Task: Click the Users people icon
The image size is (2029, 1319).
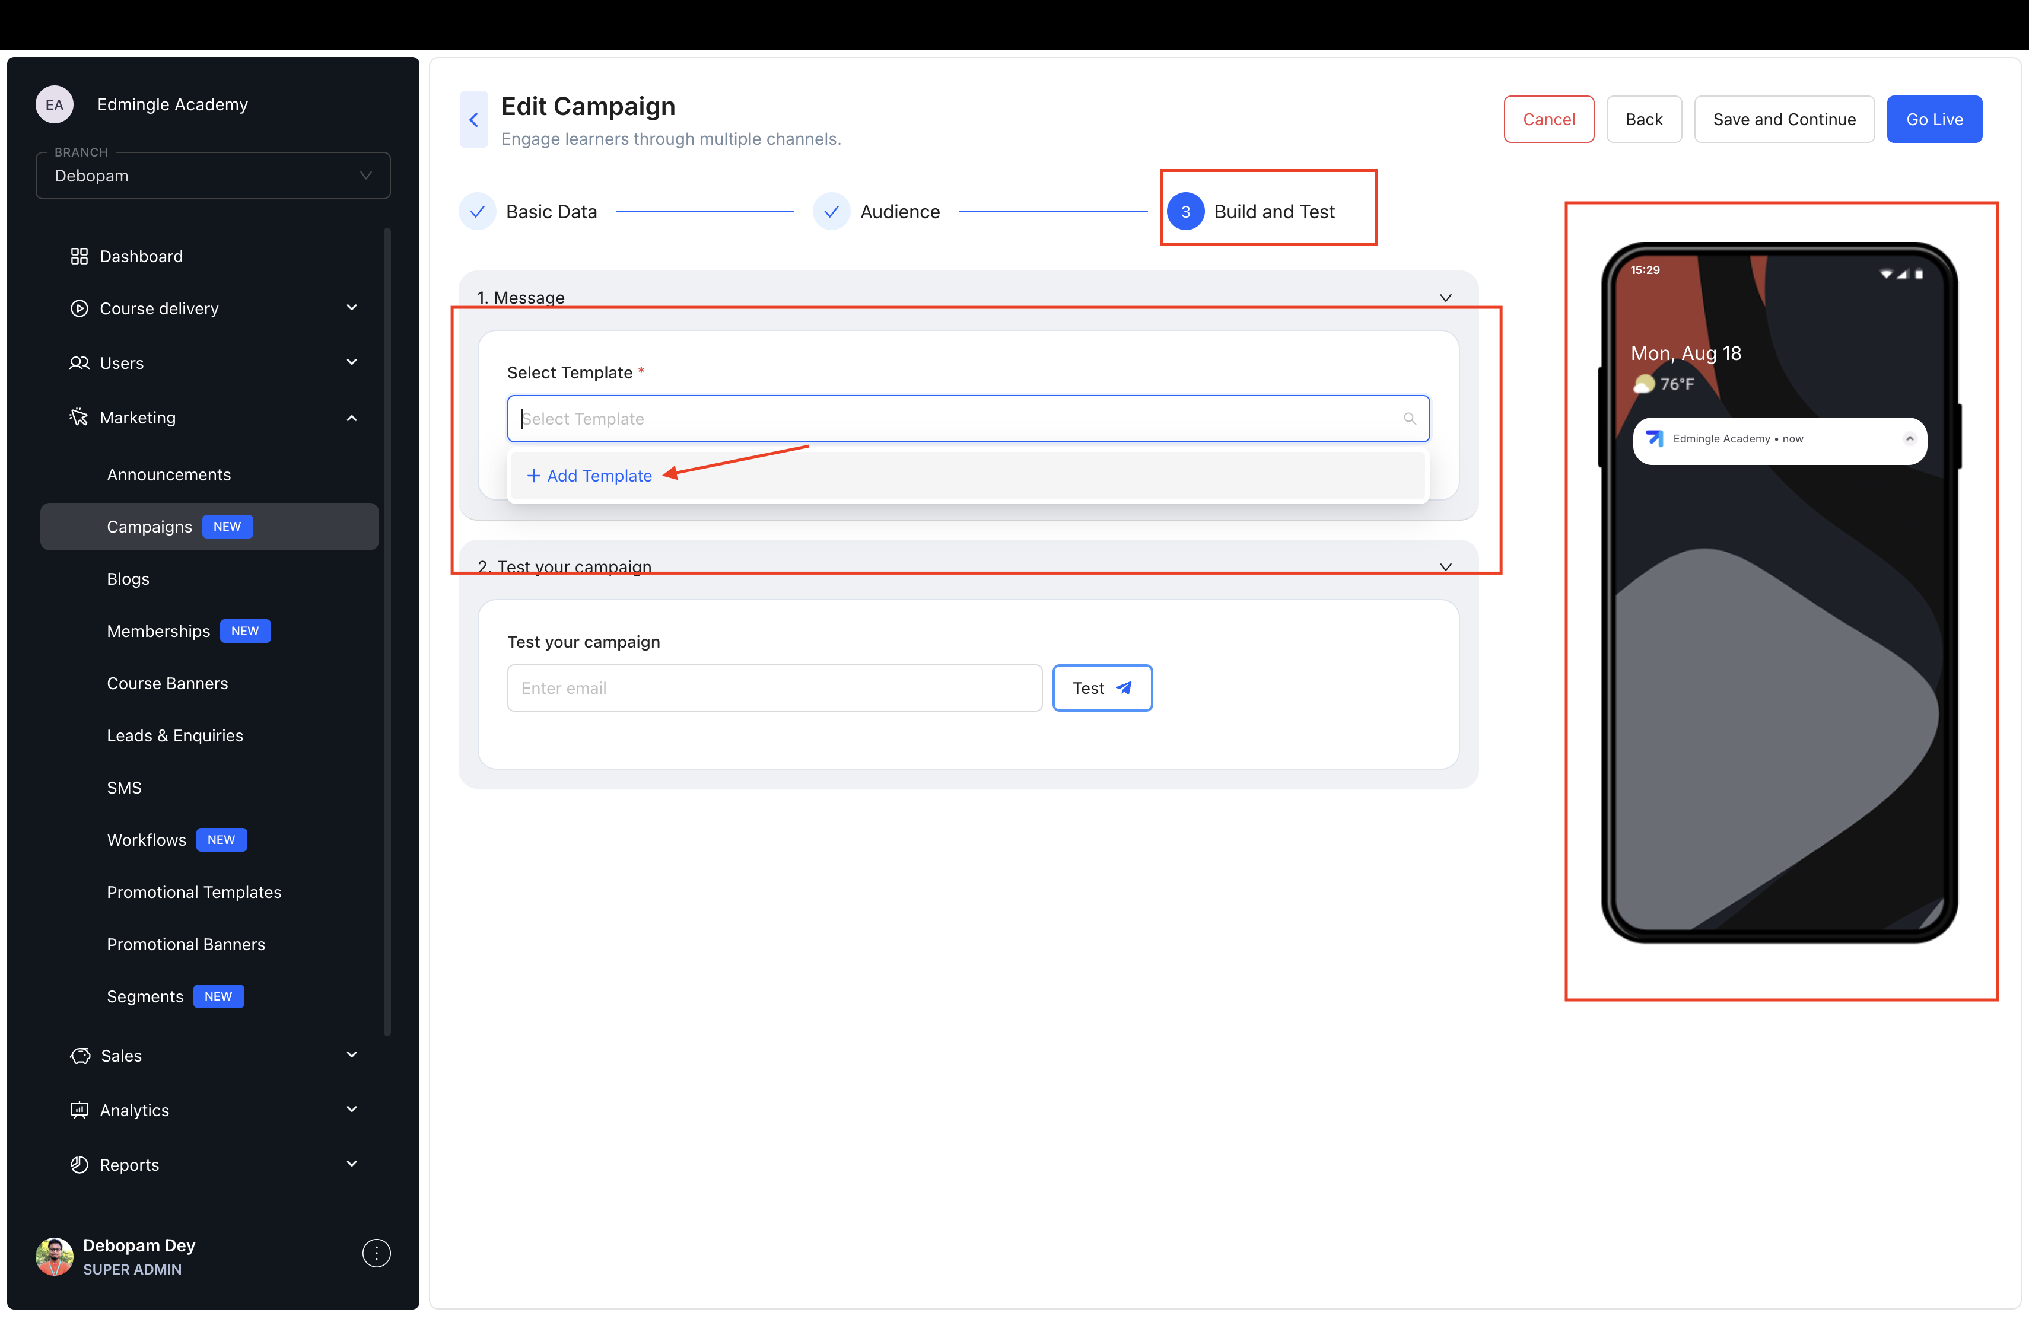Action: coord(79,363)
